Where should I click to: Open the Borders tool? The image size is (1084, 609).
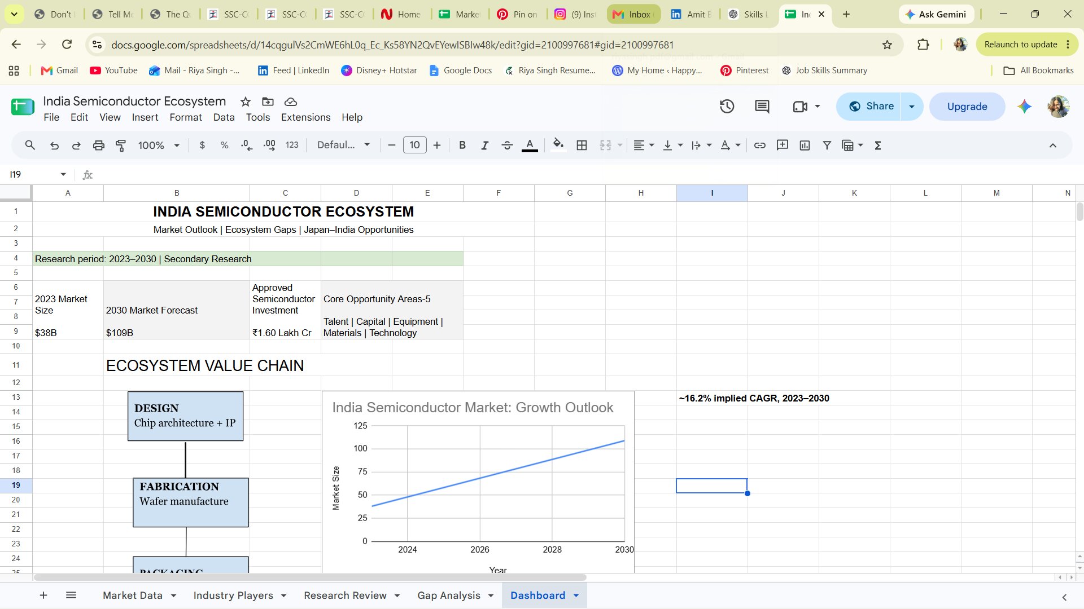[582, 145]
